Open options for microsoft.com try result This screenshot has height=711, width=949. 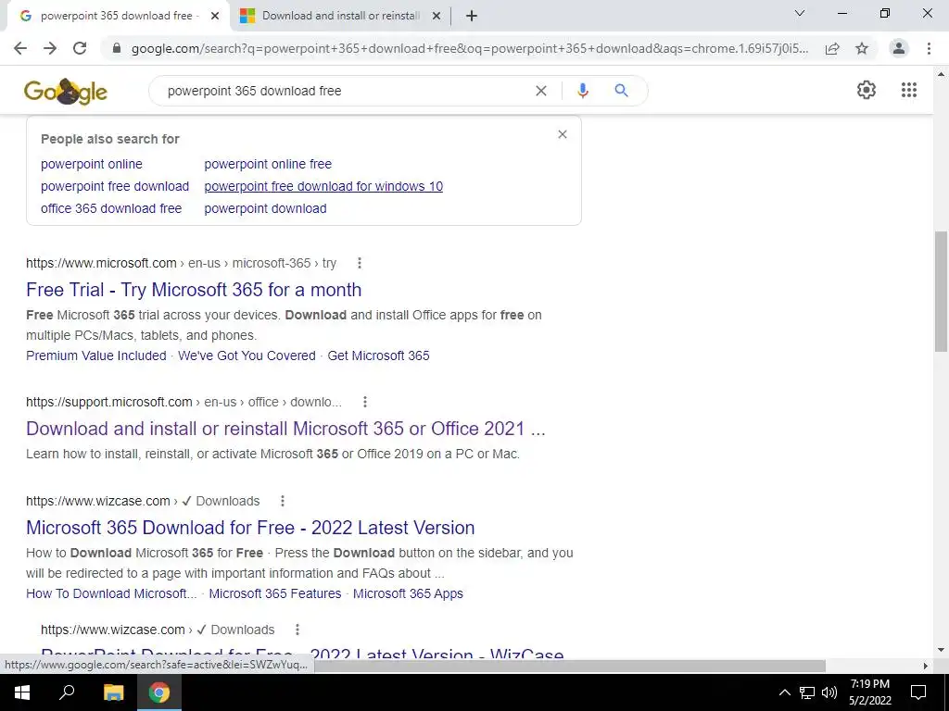point(360,263)
